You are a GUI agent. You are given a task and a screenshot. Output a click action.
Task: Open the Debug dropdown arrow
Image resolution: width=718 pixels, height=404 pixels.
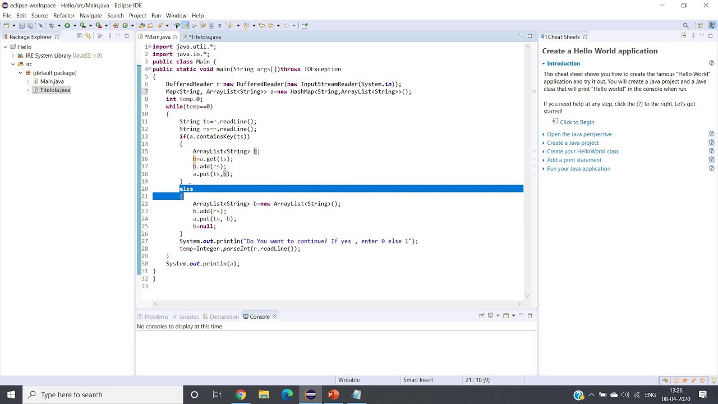tap(59, 25)
